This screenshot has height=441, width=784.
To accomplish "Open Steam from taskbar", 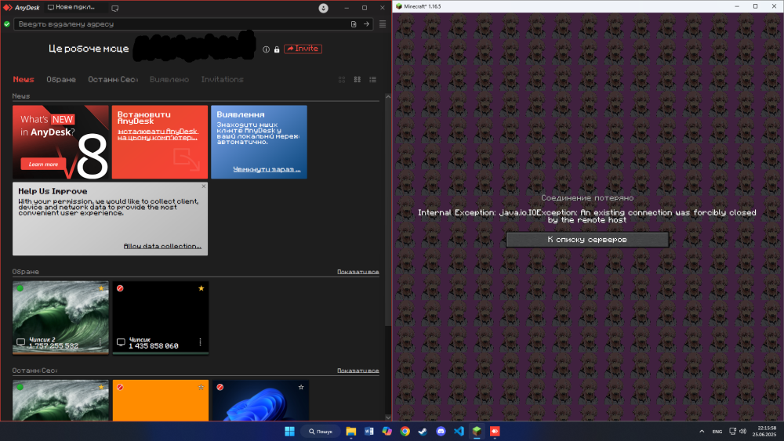I will click(423, 431).
